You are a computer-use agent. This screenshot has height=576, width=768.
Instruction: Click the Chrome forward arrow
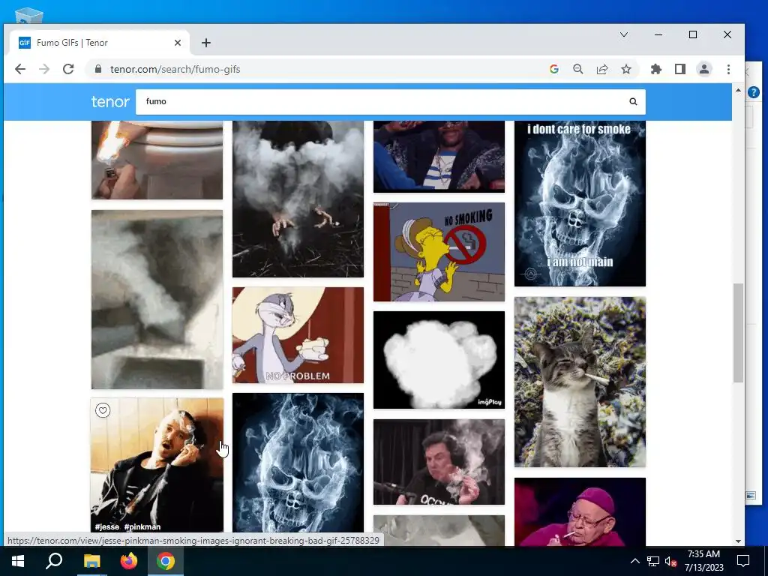point(44,69)
